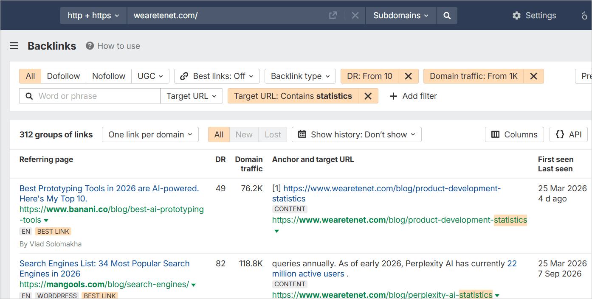Edit the Target URL: Contains statistics filter

[293, 96]
